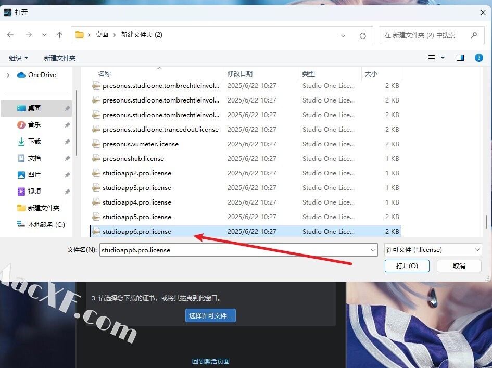This screenshot has width=492, height=368.
Task: Open the 许可文件 (*.license) file type dropdown
Action: click(x=433, y=250)
